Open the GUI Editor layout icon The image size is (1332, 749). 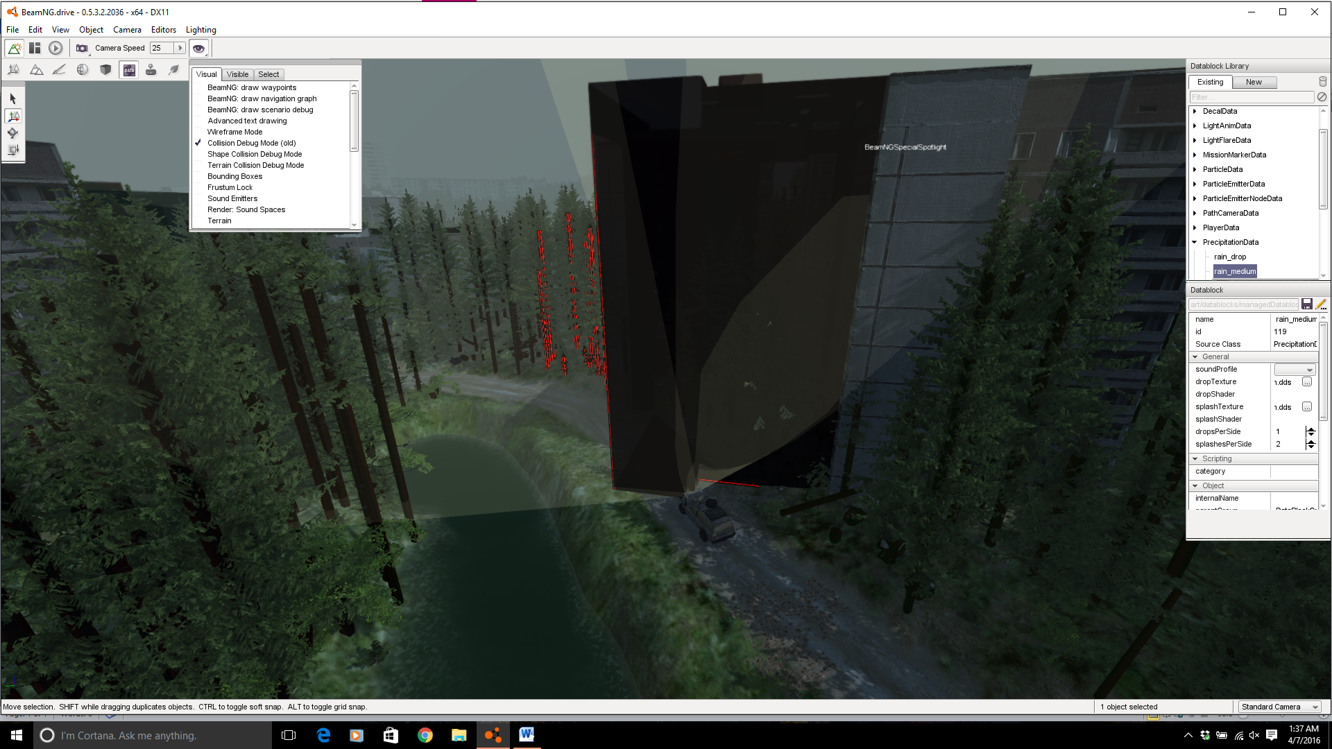[x=35, y=48]
